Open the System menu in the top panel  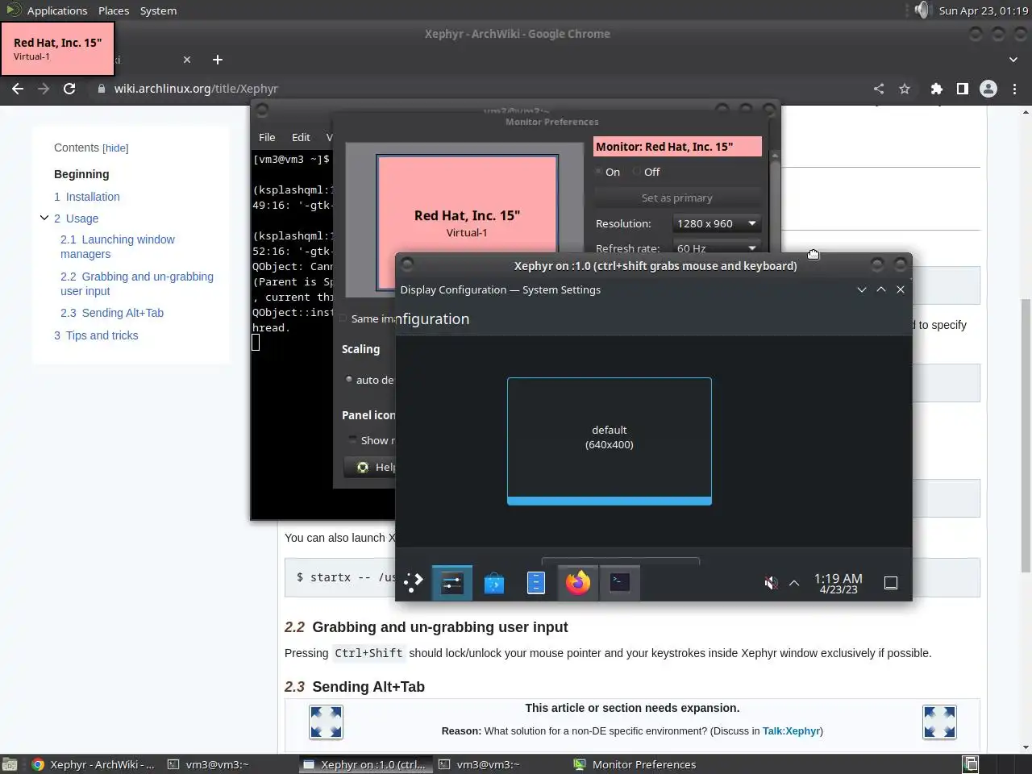click(x=158, y=10)
